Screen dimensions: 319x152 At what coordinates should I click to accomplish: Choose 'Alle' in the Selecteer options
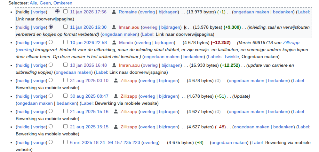pos(34,3)
